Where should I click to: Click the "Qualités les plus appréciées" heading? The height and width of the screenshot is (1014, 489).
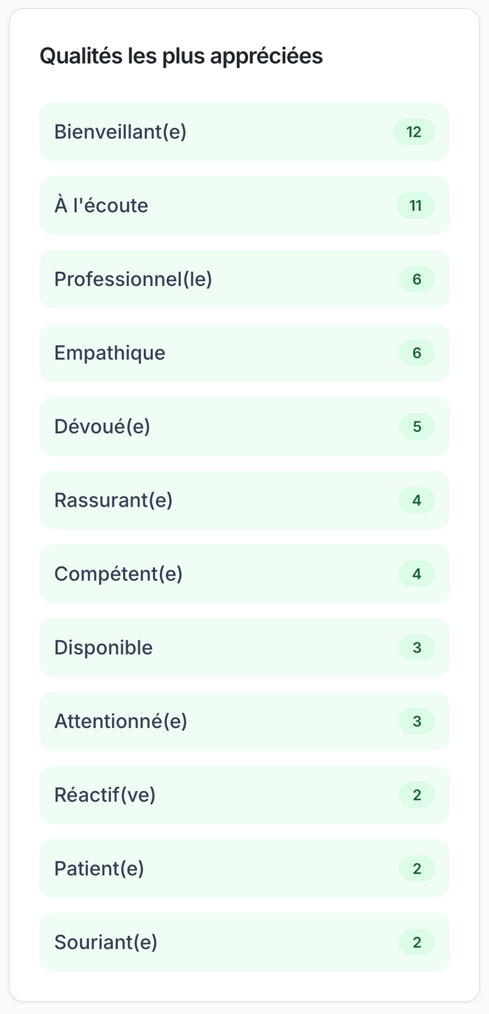click(181, 57)
